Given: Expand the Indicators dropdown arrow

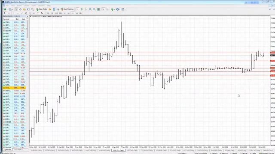Looking at the screenshot, I should tap(114, 9).
